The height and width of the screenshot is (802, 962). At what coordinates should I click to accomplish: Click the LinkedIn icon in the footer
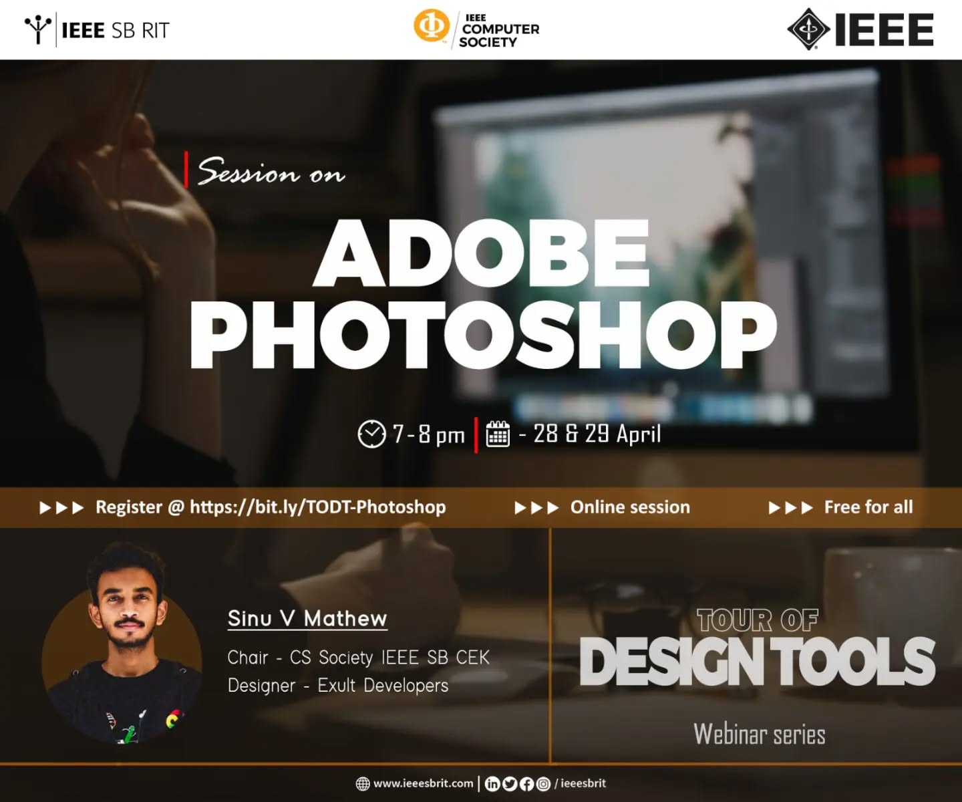(492, 783)
